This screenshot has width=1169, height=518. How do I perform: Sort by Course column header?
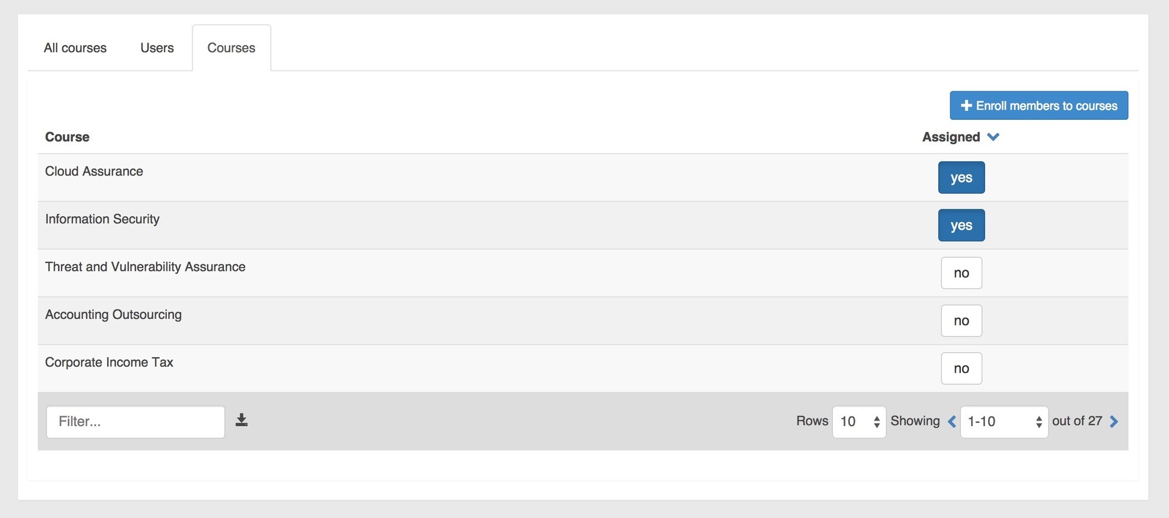click(x=67, y=137)
